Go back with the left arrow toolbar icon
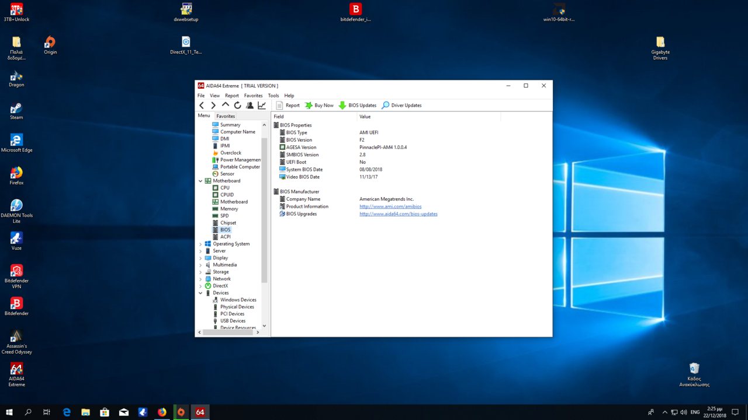The image size is (748, 420). coord(202,106)
